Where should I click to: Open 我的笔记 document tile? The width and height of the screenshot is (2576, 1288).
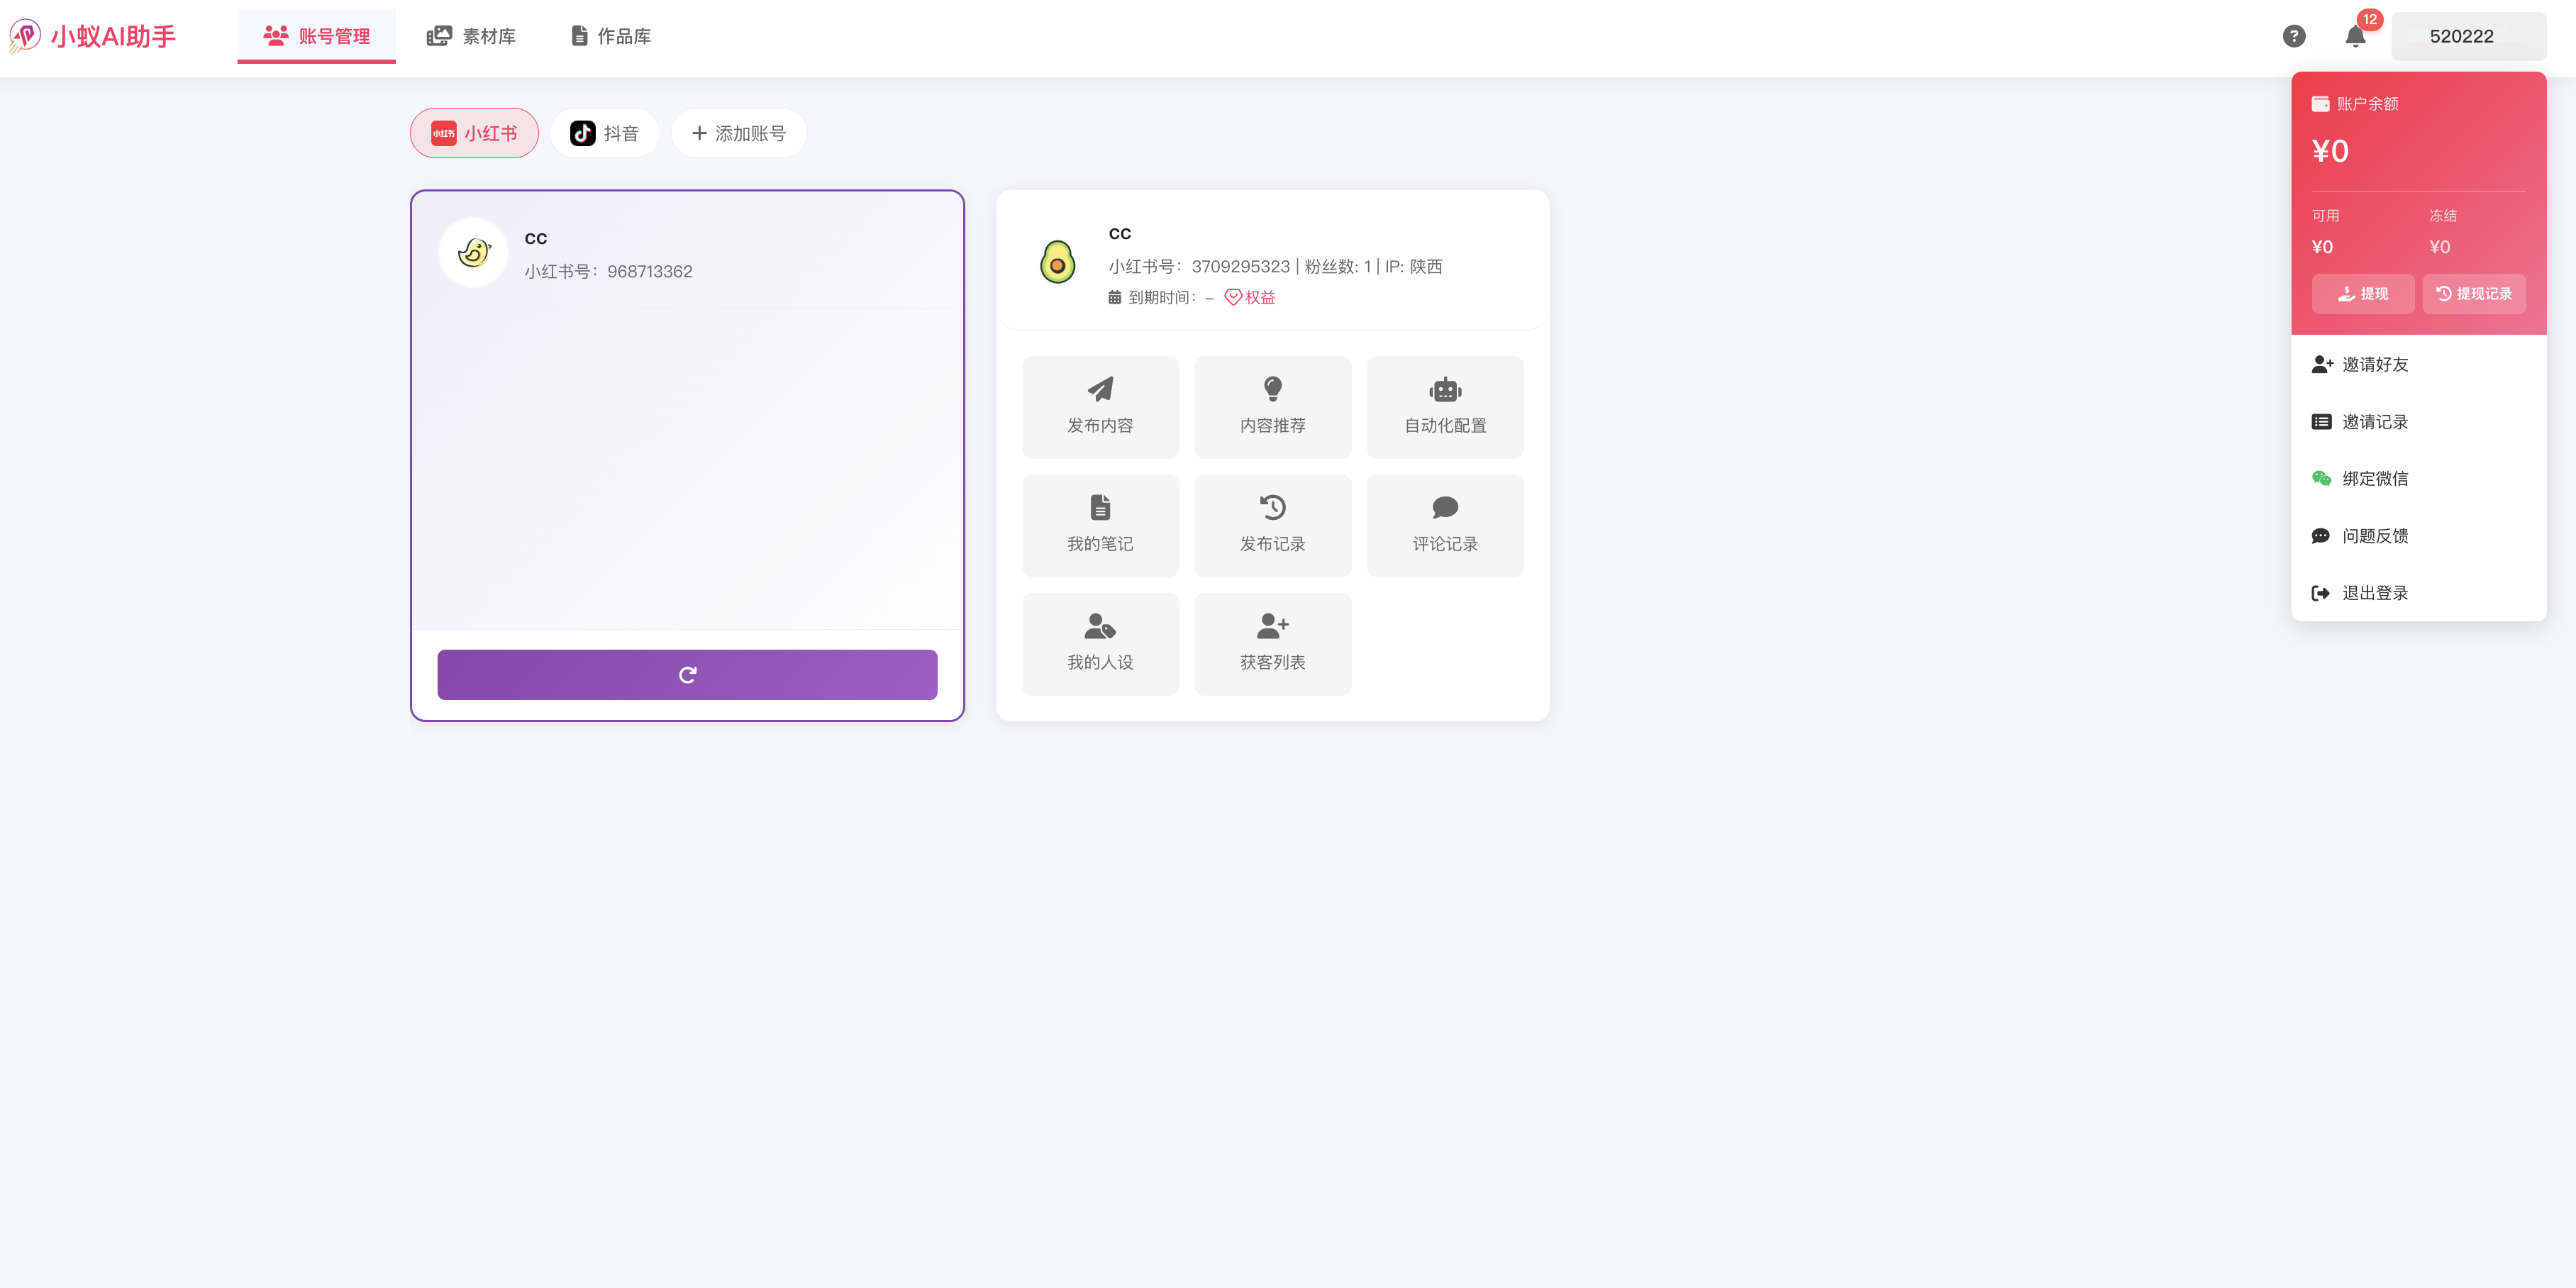click(x=1100, y=526)
